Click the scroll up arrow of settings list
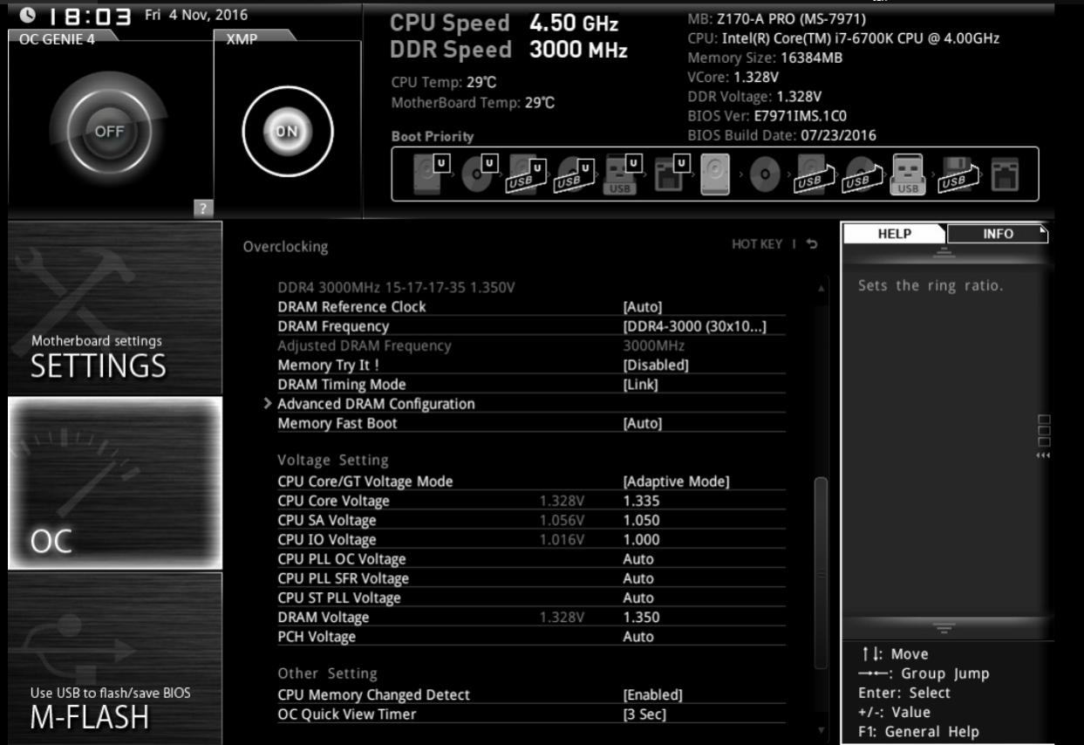 click(820, 287)
